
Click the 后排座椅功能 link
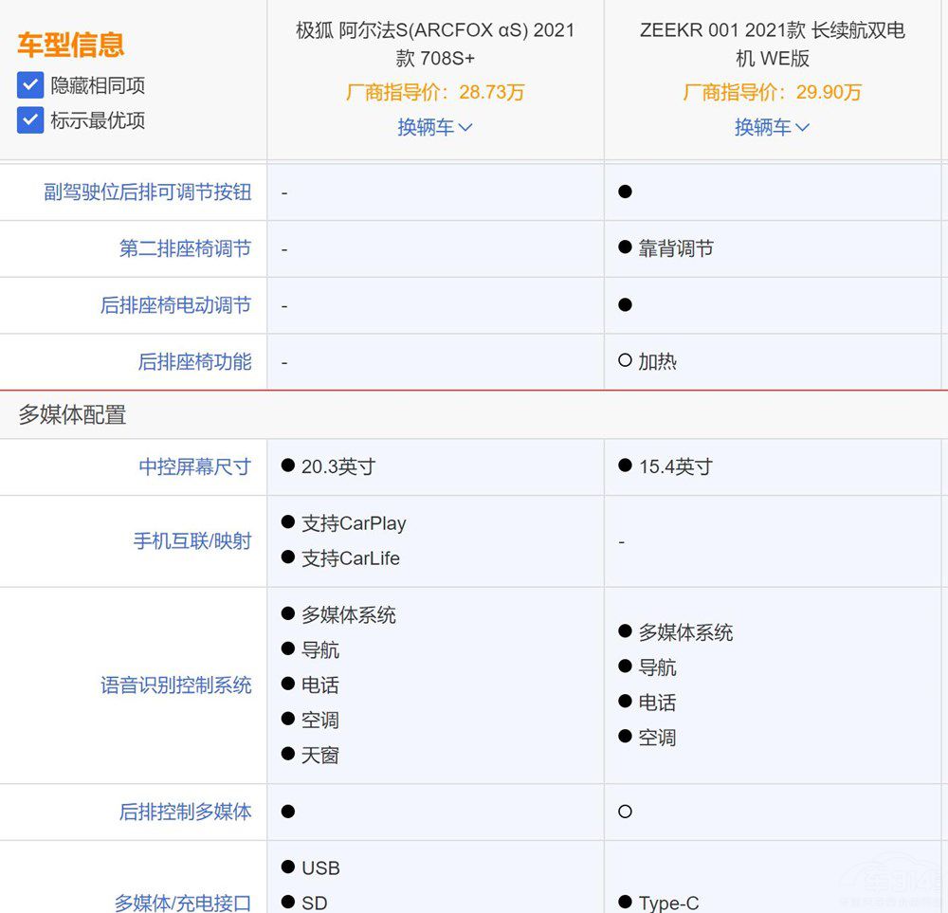[194, 362]
